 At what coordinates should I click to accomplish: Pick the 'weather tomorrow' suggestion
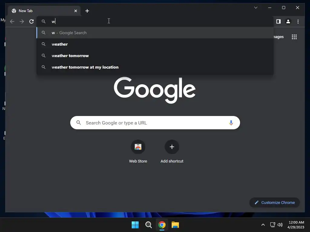pos(155,56)
